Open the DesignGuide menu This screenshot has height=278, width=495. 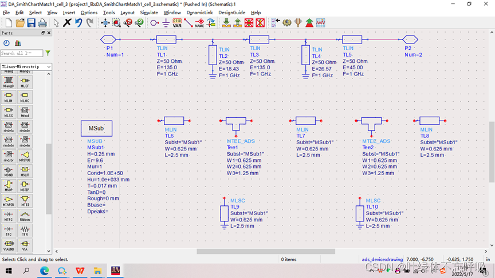pos(231,13)
